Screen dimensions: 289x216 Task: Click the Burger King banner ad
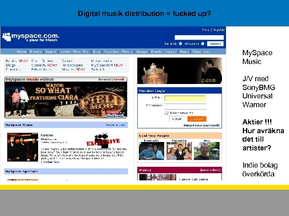coord(179,71)
